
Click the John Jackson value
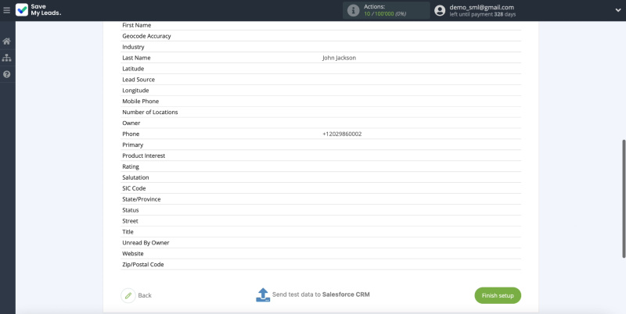coord(339,58)
